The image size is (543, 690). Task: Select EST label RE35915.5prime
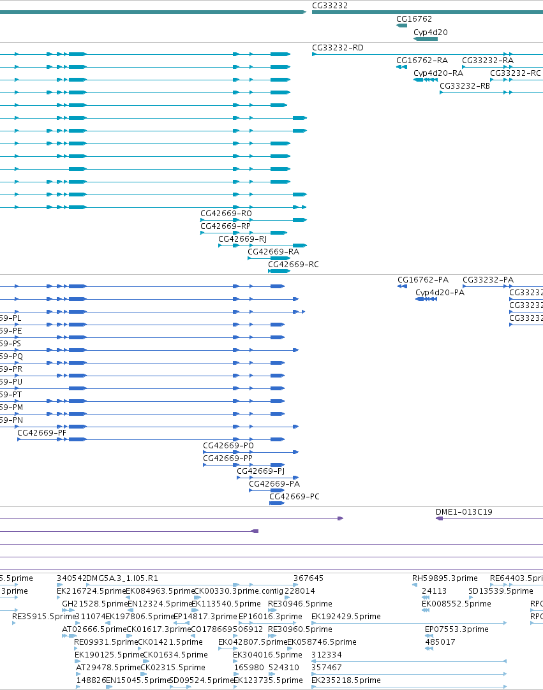click(44, 617)
